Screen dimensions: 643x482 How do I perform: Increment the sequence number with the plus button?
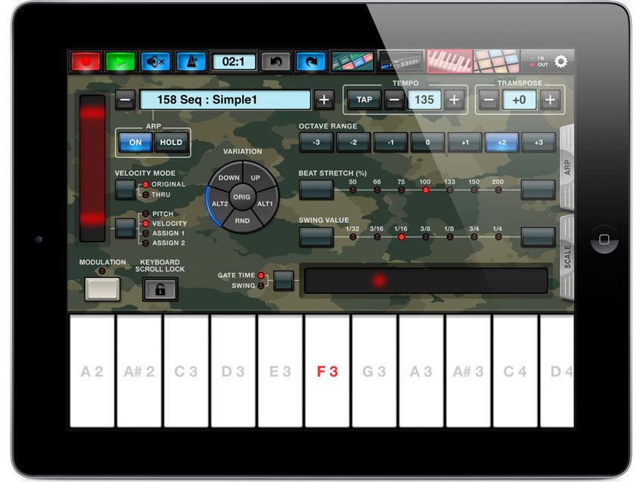tap(325, 99)
